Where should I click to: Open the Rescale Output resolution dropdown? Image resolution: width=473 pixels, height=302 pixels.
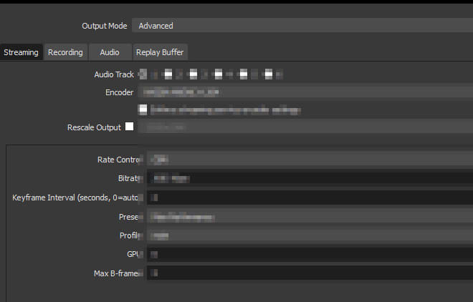[305, 127]
